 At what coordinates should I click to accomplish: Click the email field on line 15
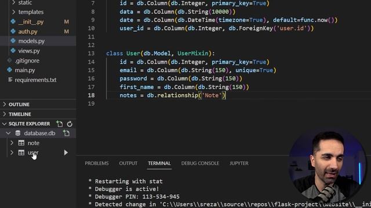coord(128,70)
